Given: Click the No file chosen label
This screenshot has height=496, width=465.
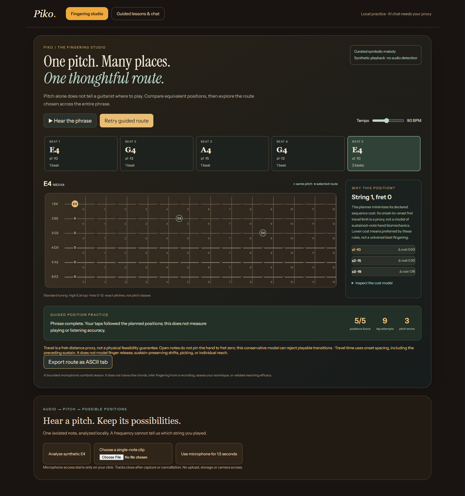Looking at the screenshot, I should (136, 457).
